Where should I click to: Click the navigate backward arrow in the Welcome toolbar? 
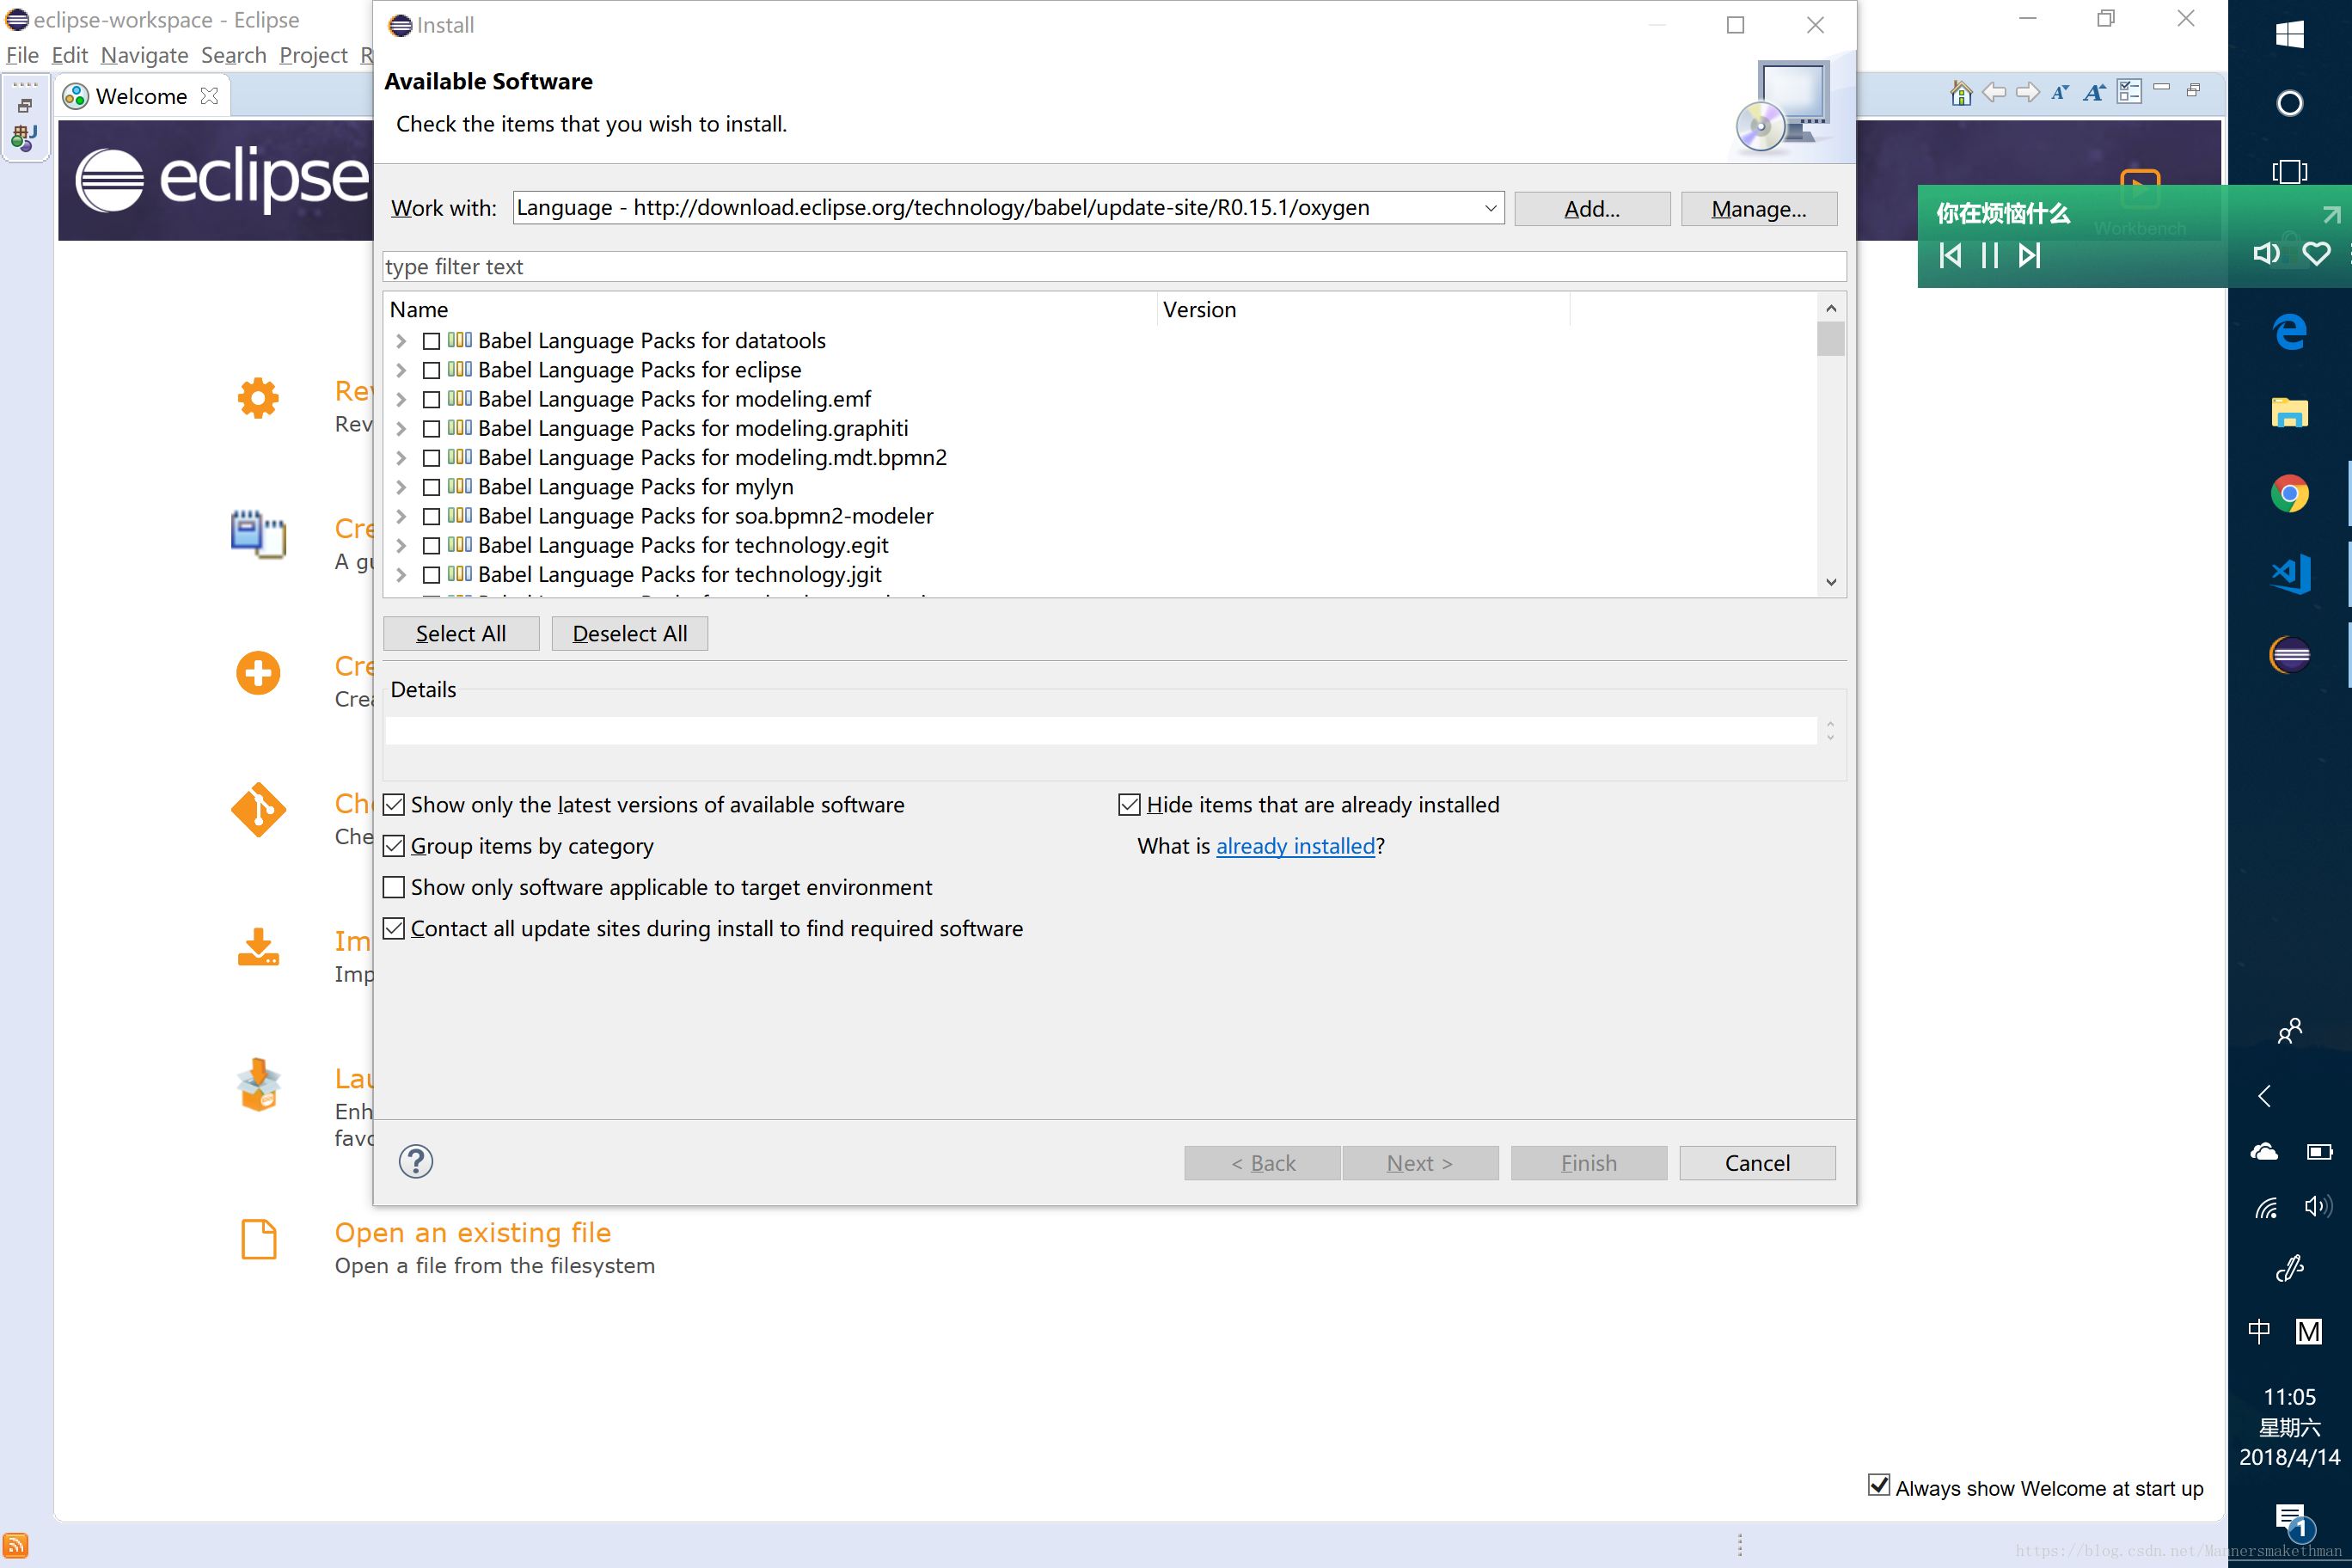click(x=1994, y=93)
